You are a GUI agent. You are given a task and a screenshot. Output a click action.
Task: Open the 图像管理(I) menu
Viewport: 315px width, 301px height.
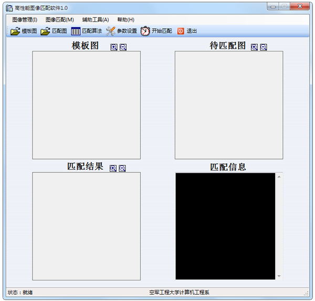click(x=25, y=20)
